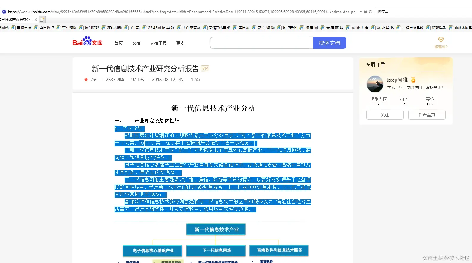Click the 2333阅读 read count
Screen dimensions: 472x263
(x=115, y=80)
